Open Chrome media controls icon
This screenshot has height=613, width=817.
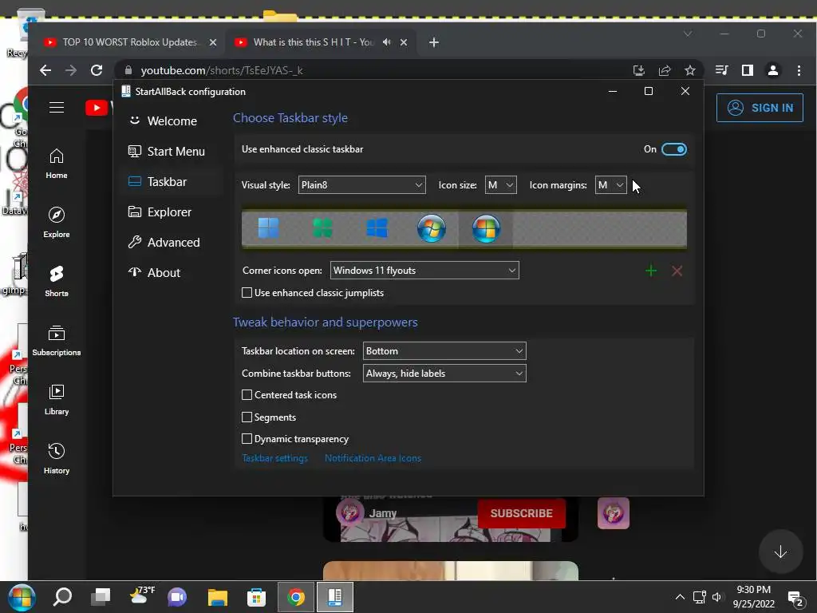721,70
